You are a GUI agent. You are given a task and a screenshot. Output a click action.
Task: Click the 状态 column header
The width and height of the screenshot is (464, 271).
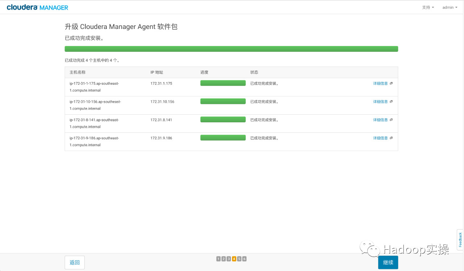[254, 72]
